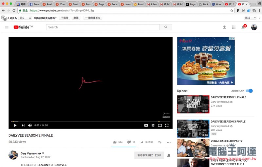The width and height of the screenshot is (262, 167).
Task: Click the YouTube apps grid icon
Action: tap(234, 27)
